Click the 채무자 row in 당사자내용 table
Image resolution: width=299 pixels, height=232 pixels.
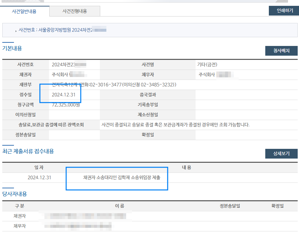pos(19,226)
